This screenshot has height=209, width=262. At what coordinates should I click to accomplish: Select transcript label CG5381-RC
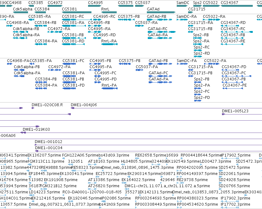point(73,17)
